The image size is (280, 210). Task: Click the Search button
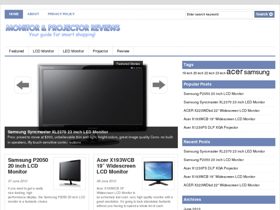tap(264, 14)
